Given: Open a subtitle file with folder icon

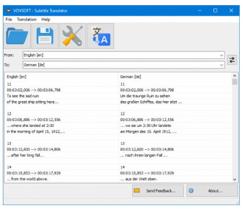Looking at the screenshot, I should coord(17,36).
